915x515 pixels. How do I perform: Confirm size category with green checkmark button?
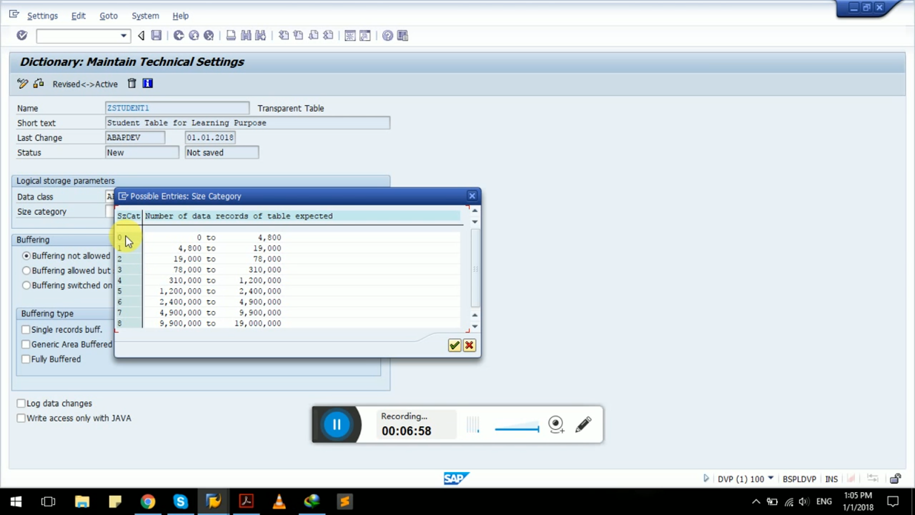[453, 345]
